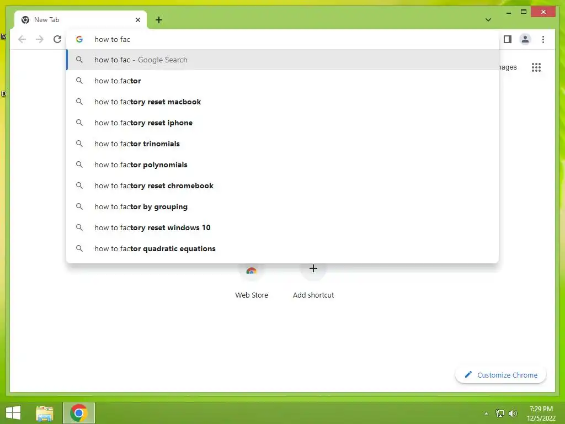Expand the tab search chevron

click(488, 20)
